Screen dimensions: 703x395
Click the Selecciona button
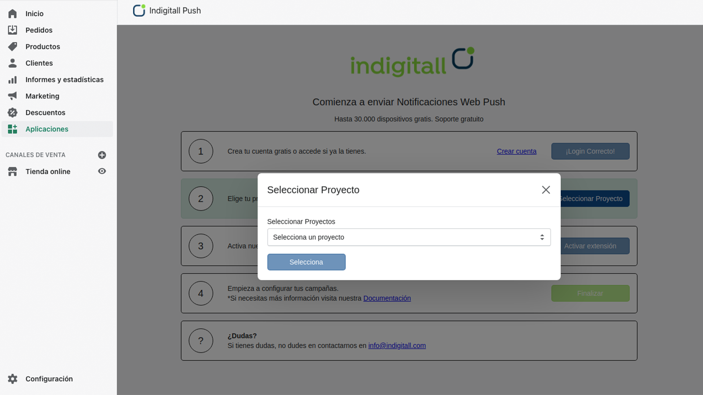pos(306,262)
